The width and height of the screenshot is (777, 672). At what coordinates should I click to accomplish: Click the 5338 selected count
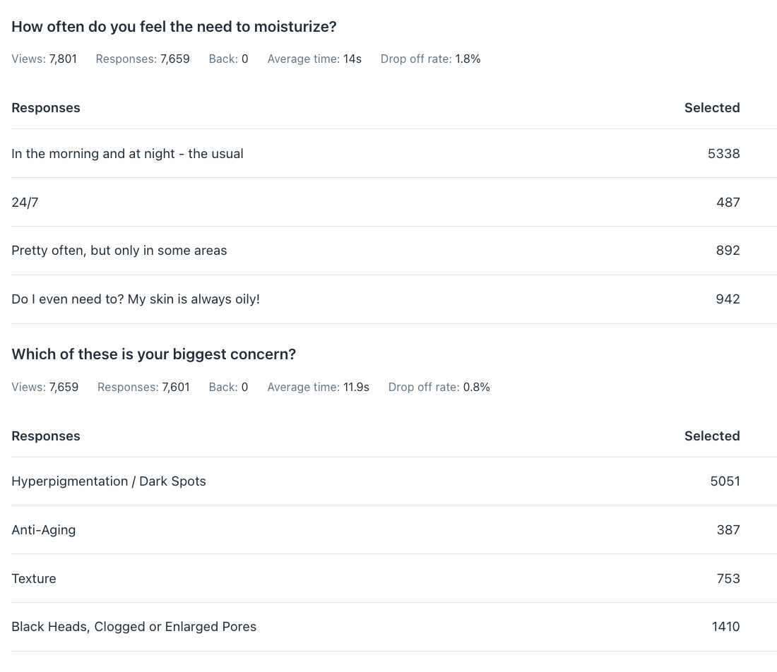(723, 153)
